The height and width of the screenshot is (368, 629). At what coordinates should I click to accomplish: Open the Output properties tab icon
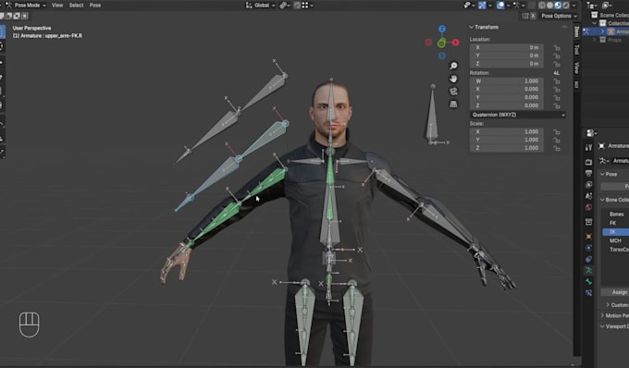(x=588, y=173)
